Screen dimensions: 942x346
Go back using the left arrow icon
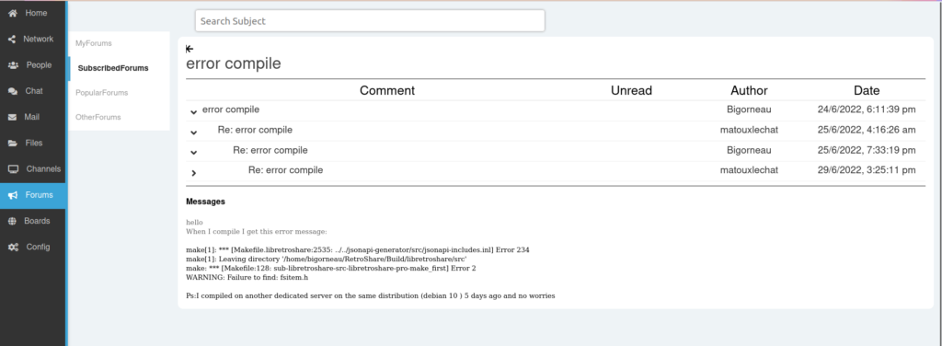[x=190, y=49]
